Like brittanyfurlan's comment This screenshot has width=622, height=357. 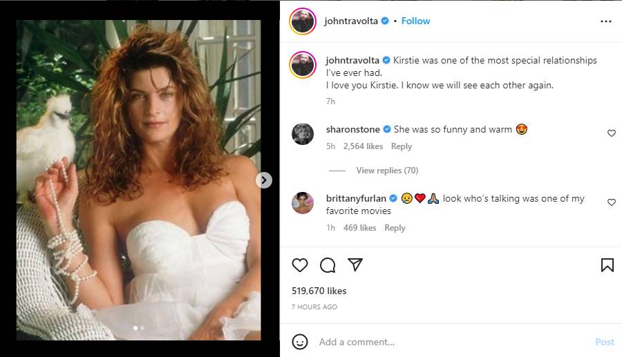(x=611, y=202)
